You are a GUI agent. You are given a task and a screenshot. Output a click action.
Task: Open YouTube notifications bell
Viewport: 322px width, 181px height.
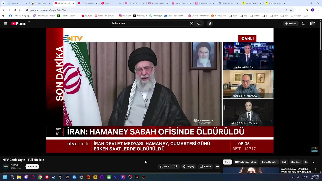[303, 23]
